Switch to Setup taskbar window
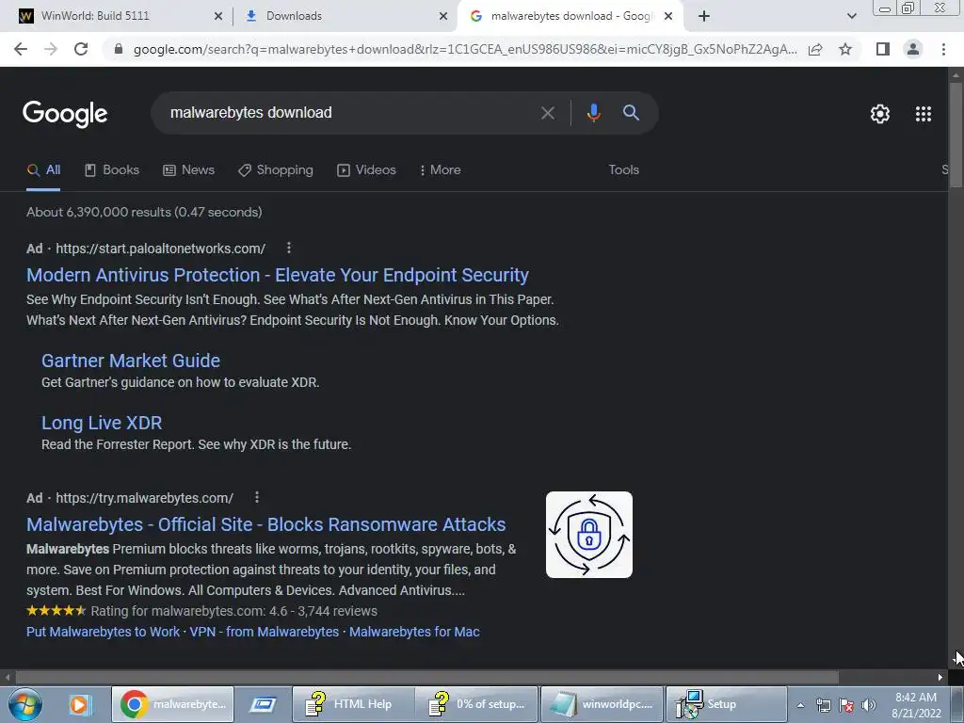Screen dimensions: 964x723 (727, 704)
